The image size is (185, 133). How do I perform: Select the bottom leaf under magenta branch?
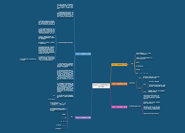151,114
